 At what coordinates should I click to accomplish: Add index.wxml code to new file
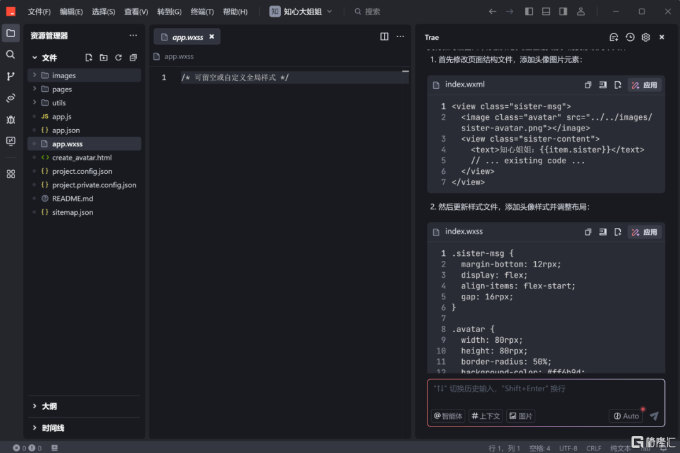[618, 85]
